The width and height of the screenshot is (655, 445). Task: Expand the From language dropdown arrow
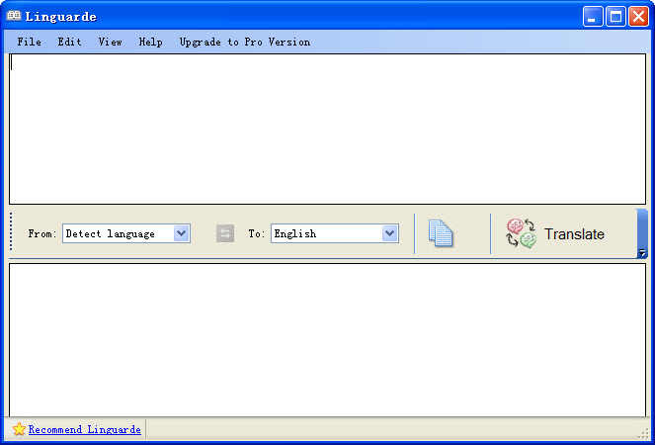pos(182,233)
